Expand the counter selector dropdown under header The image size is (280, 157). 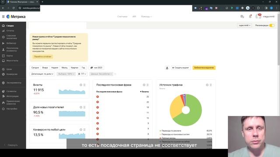tap(245, 25)
